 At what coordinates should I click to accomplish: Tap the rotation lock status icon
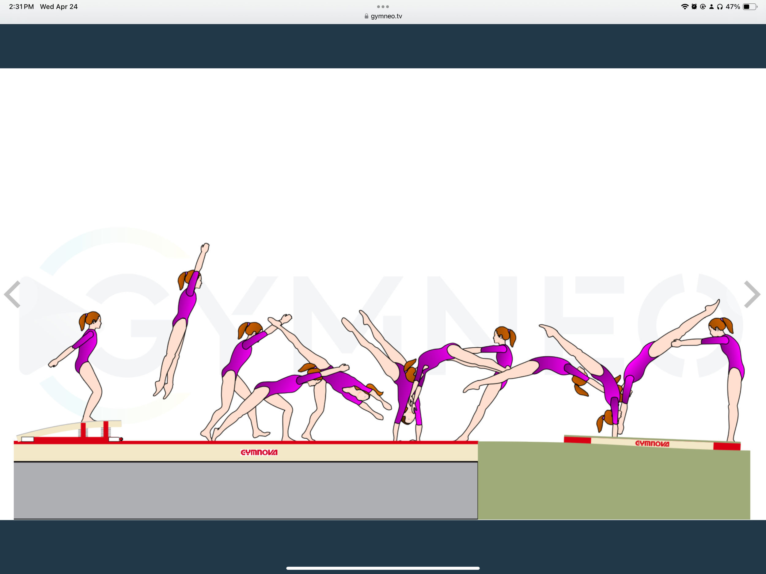click(703, 6)
